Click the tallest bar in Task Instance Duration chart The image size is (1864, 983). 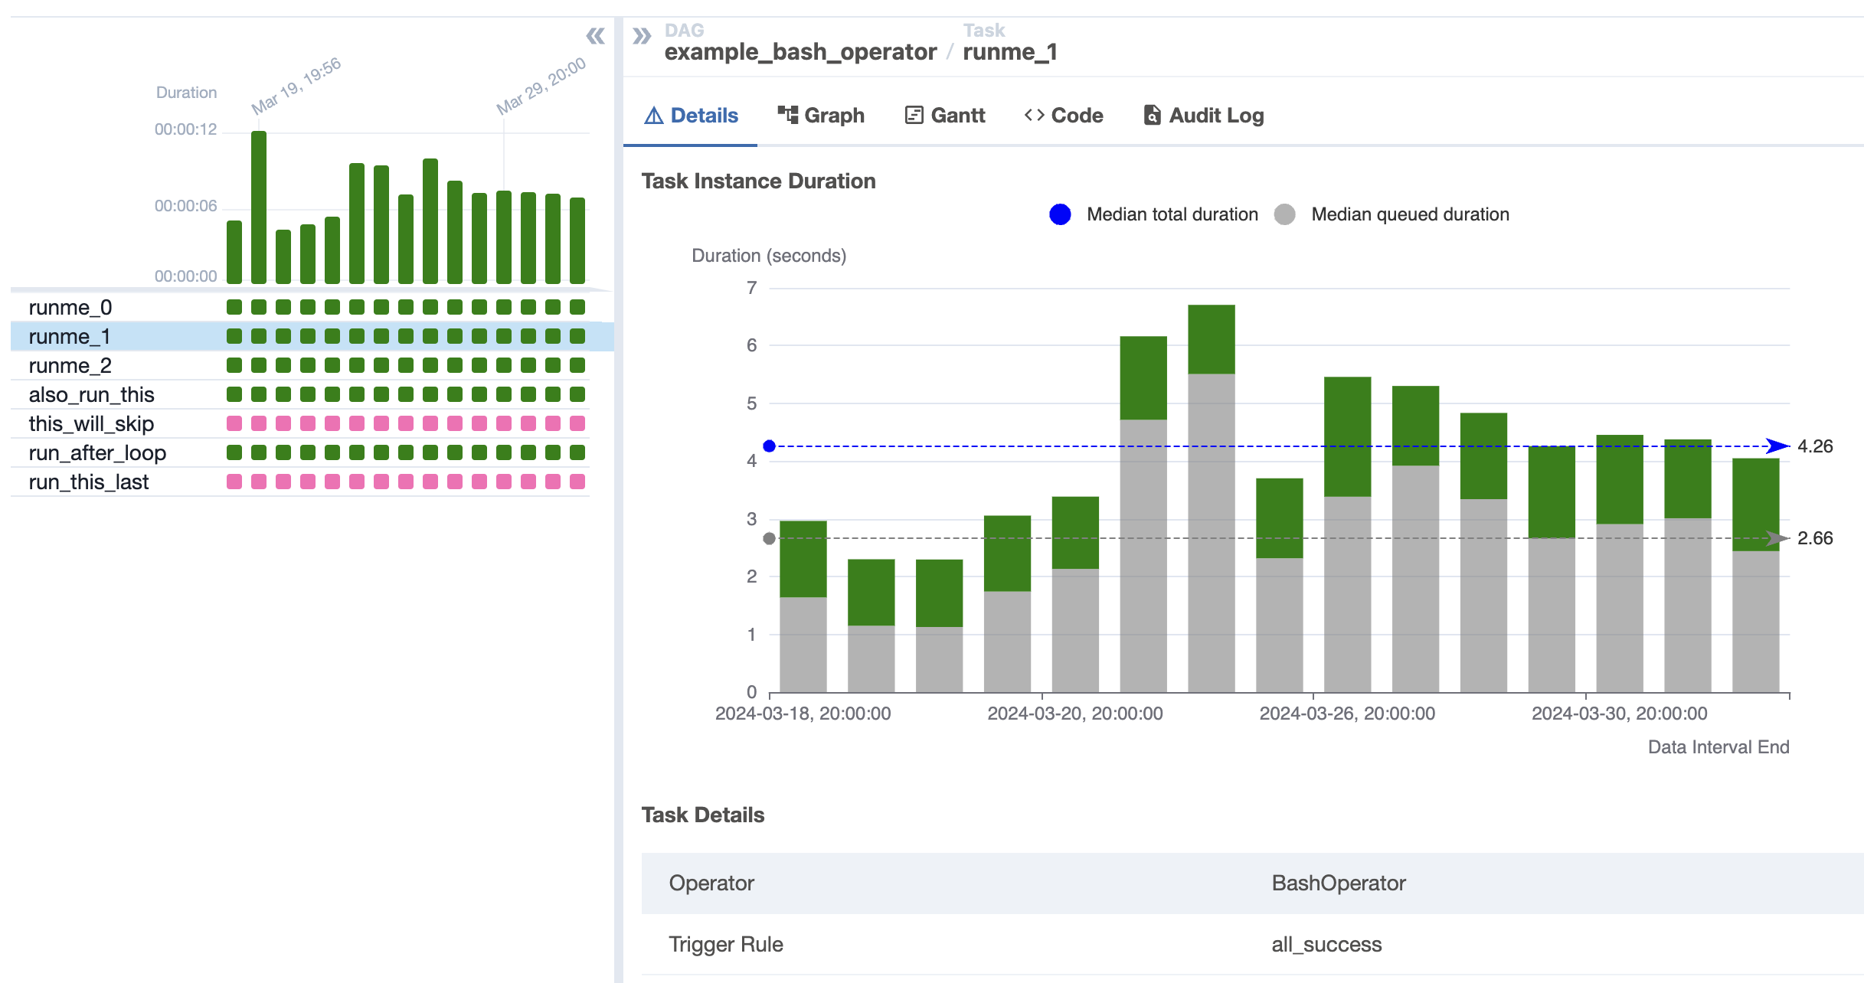tap(1211, 498)
